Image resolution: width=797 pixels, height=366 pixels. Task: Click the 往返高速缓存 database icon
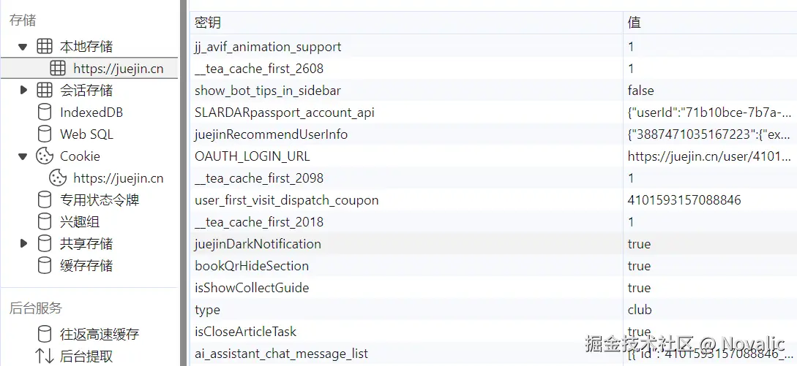(x=45, y=334)
